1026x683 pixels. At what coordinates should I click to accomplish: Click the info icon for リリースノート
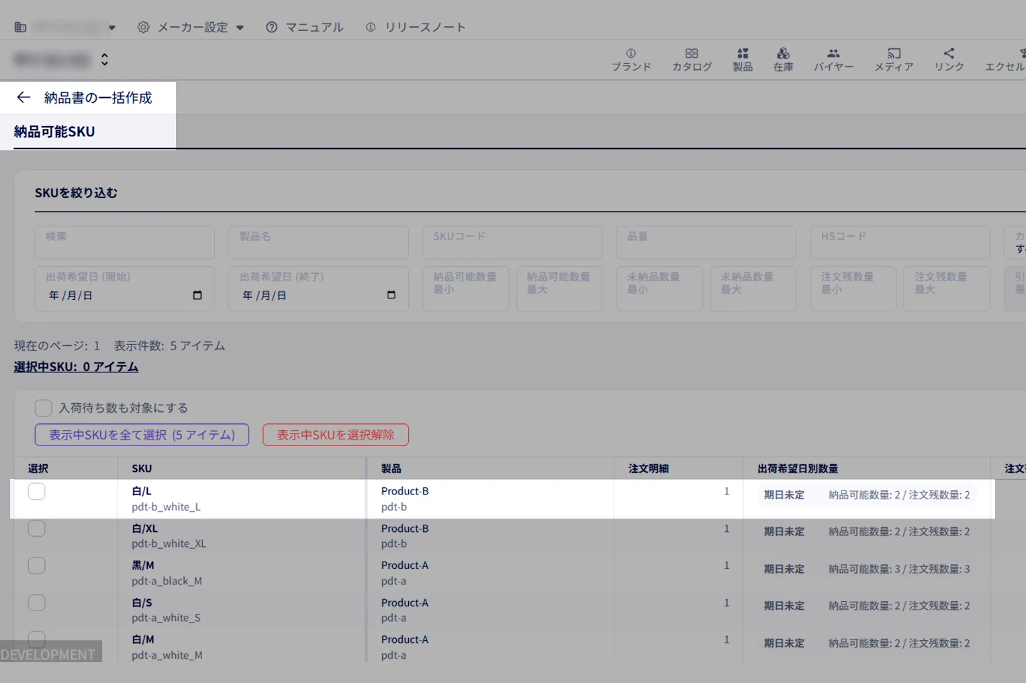(371, 28)
